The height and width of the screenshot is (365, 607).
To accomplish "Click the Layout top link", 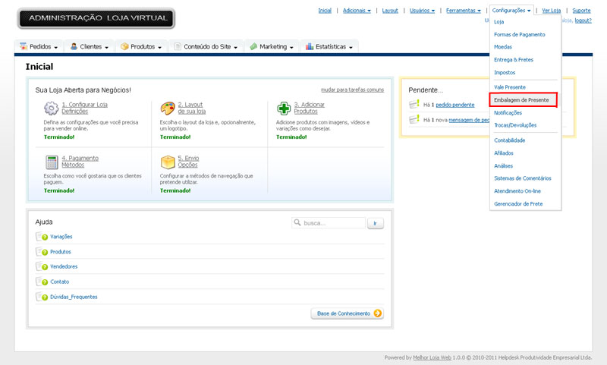I will [x=390, y=11].
